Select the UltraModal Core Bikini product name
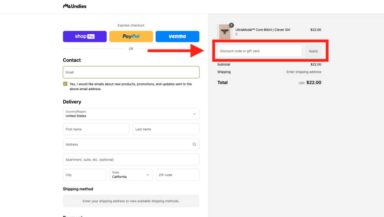384x217 pixels. pyautogui.click(x=263, y=30)
